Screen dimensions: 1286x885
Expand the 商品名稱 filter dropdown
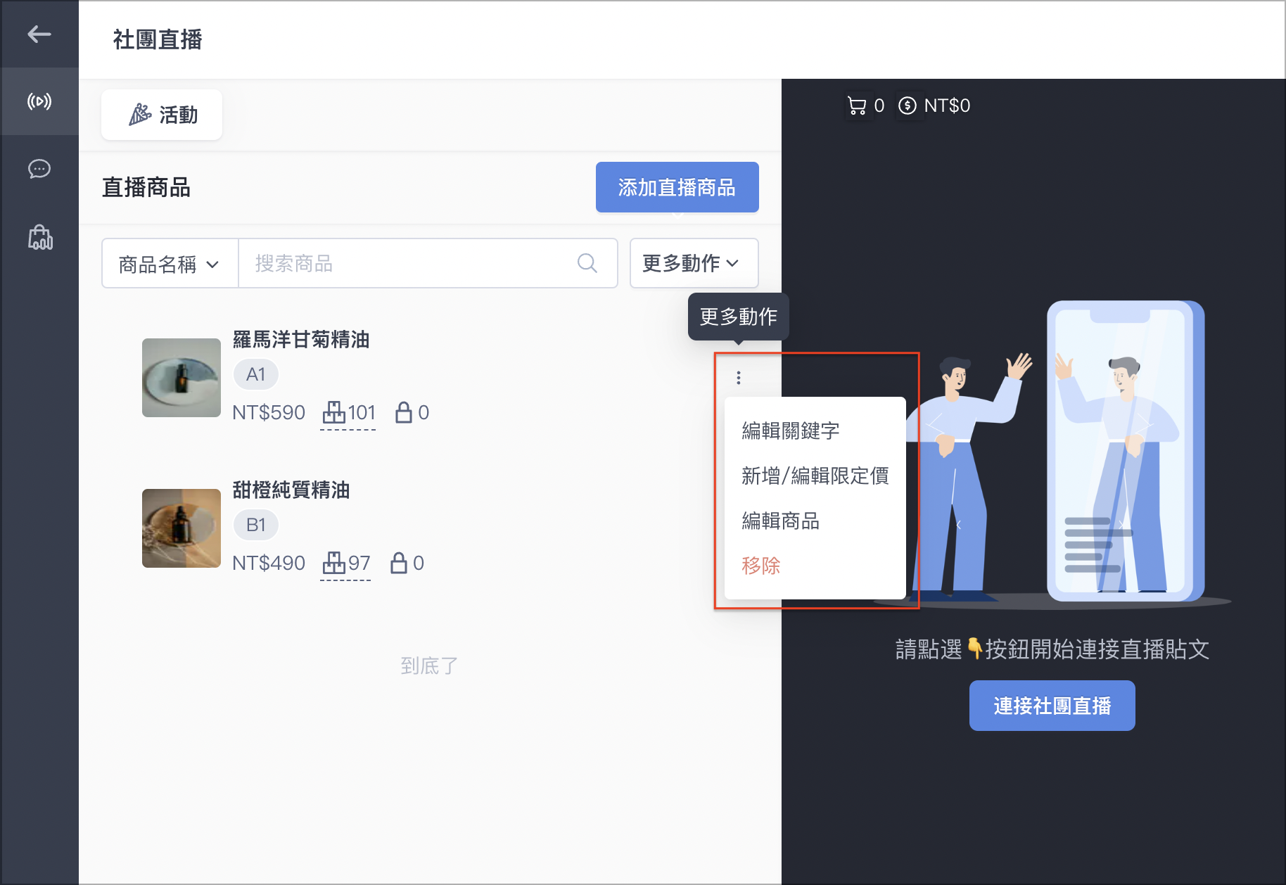tap(170, 264)
